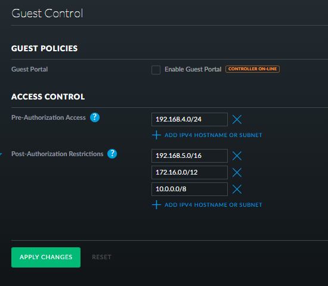Viewport: 328px width, 286px height.
Task: Click the Guest Portal row label
Action: point(29,69)
